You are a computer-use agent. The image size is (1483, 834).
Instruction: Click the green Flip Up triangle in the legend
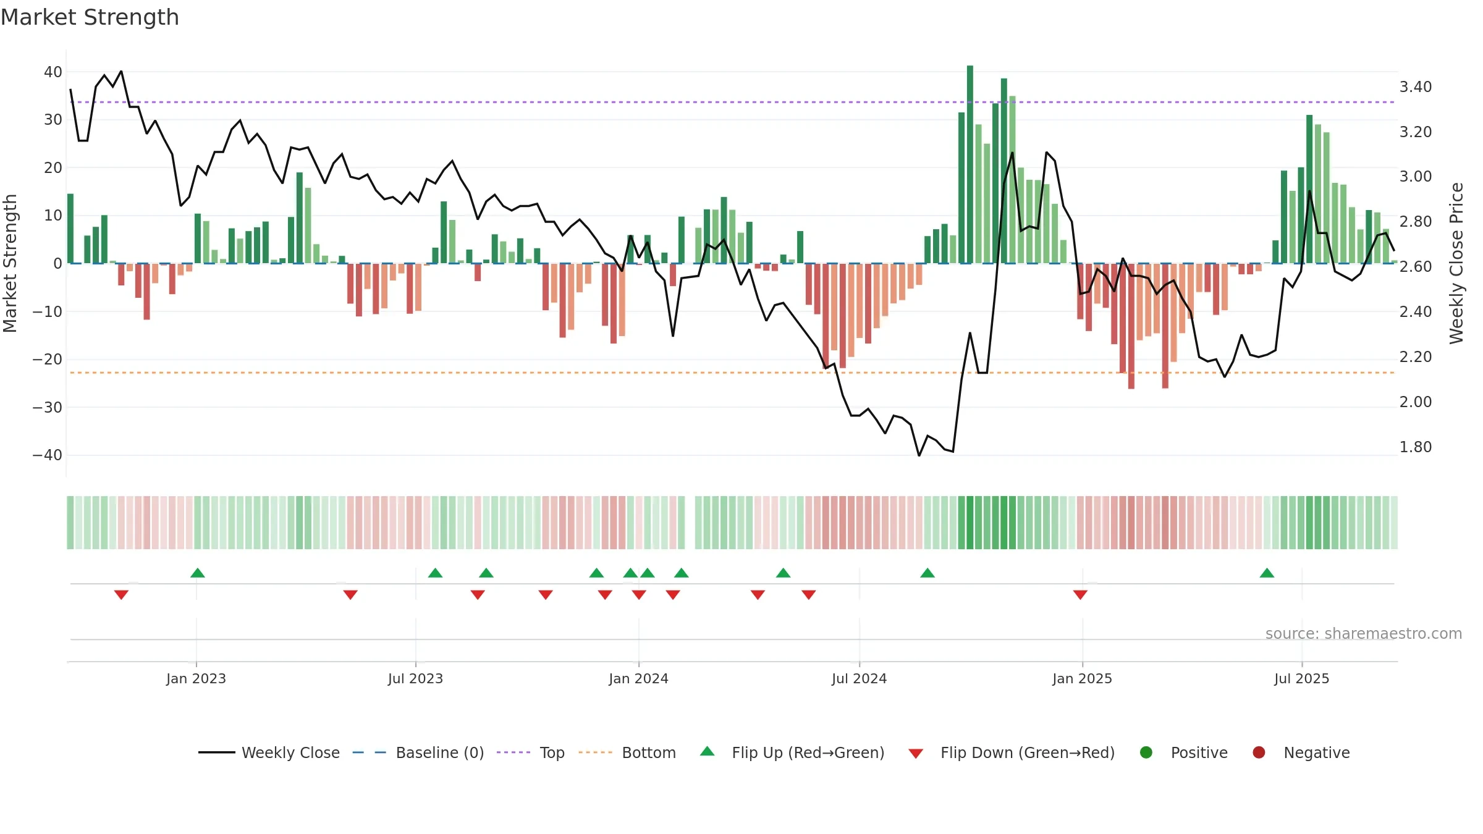(708, 751)
